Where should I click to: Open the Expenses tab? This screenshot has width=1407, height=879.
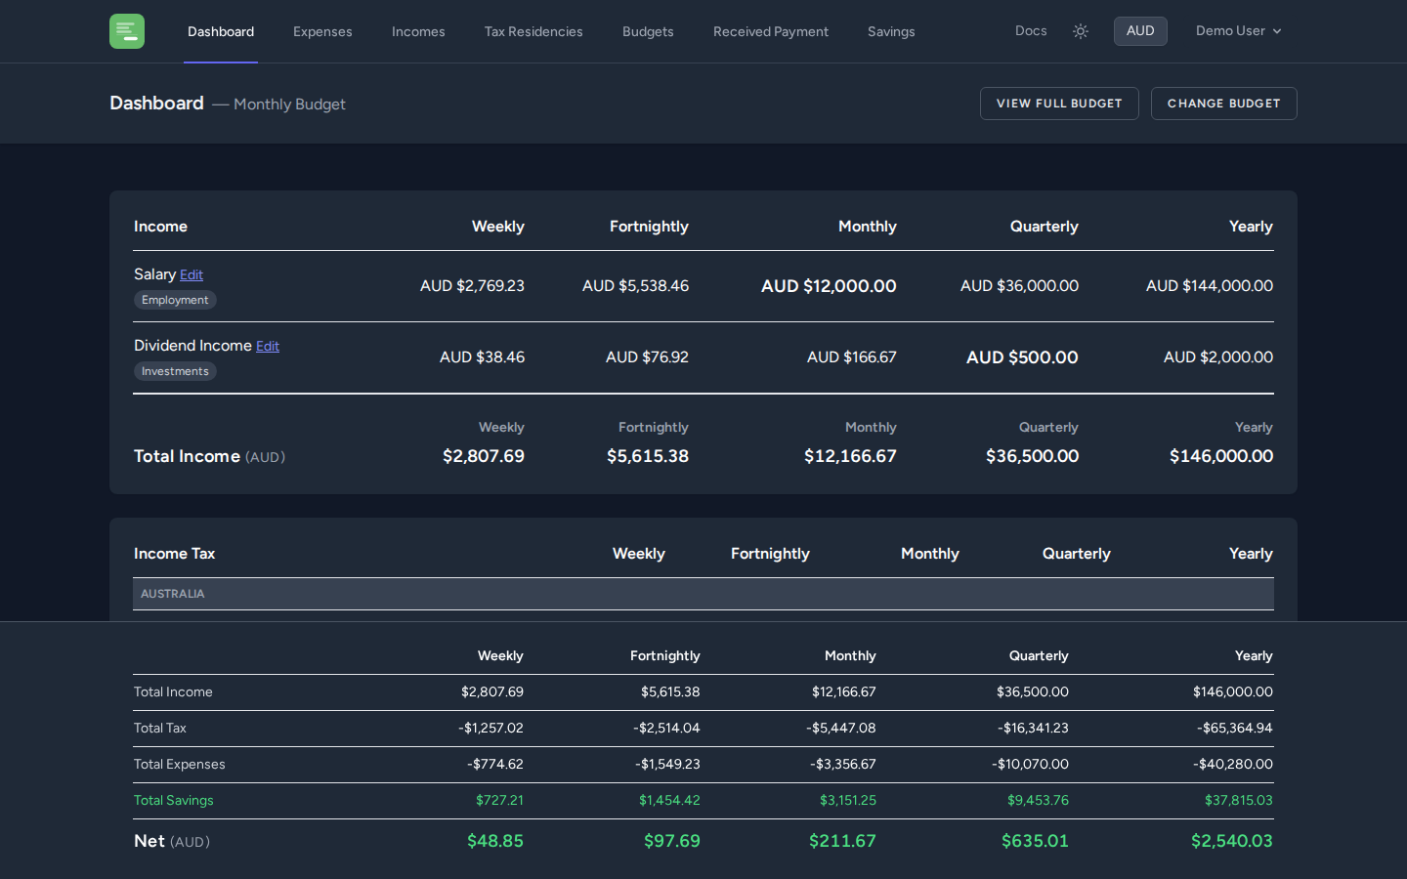[x=322, y=31]
